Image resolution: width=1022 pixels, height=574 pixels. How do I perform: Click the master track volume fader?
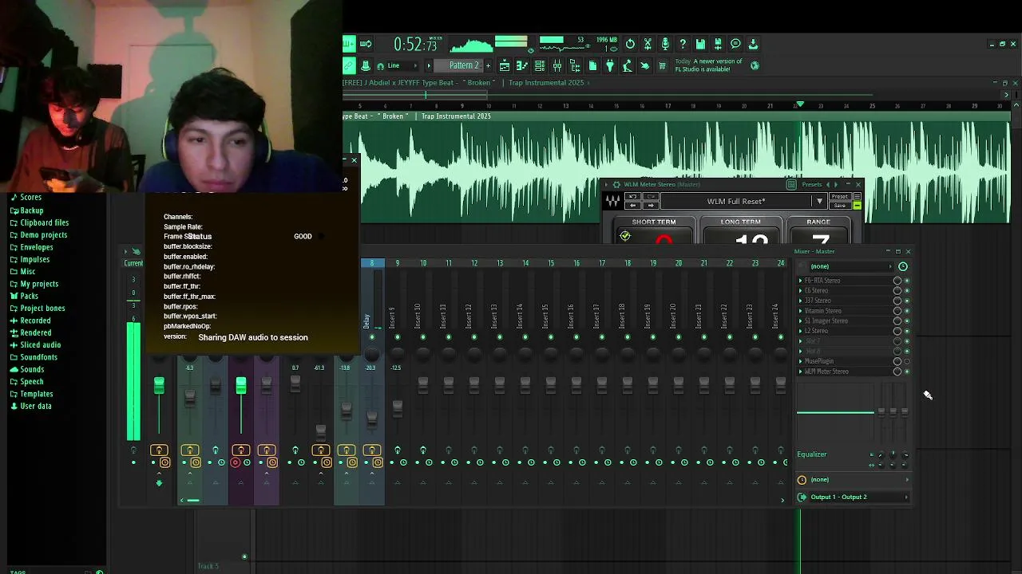click(159, 386)
